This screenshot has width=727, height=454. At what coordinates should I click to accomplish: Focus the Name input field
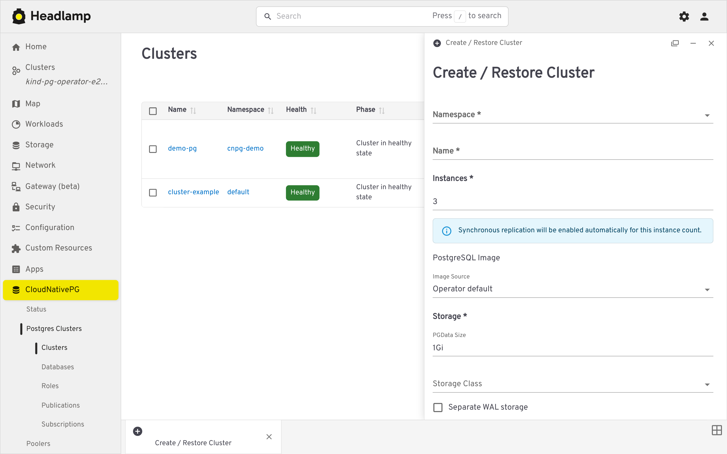click(x=573, y=151)
